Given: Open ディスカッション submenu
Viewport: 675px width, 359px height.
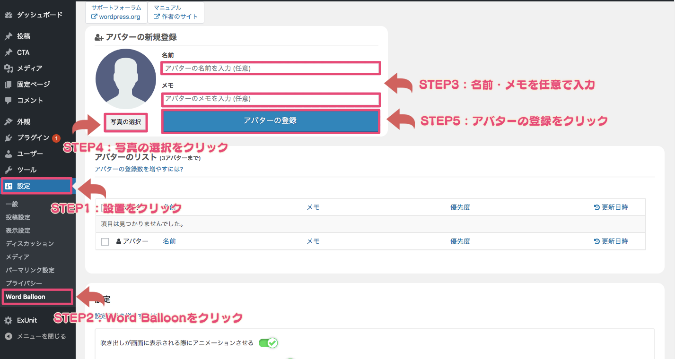Looking at the screenshot, I should point(30,244).
